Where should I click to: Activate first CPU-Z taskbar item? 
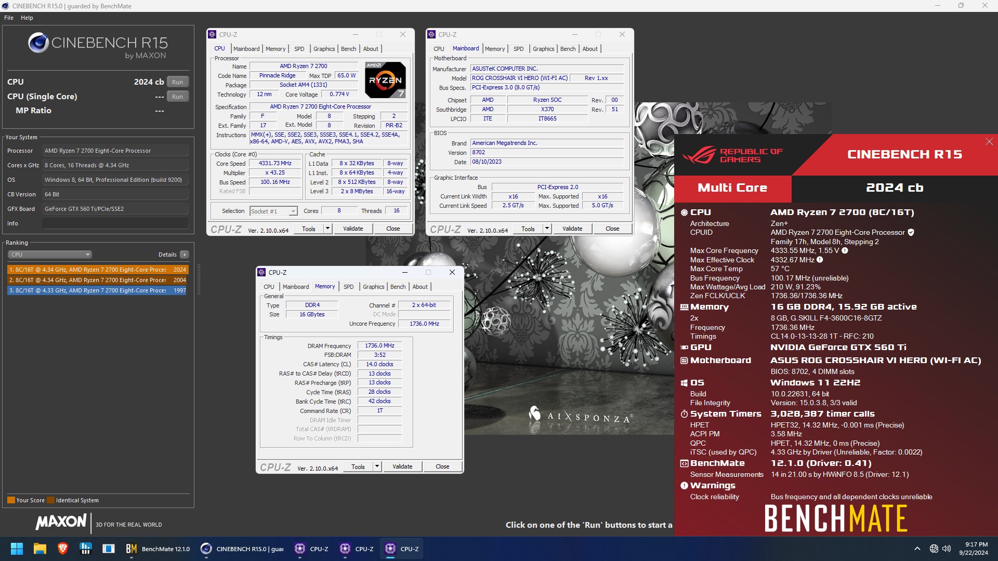point(311,549)
